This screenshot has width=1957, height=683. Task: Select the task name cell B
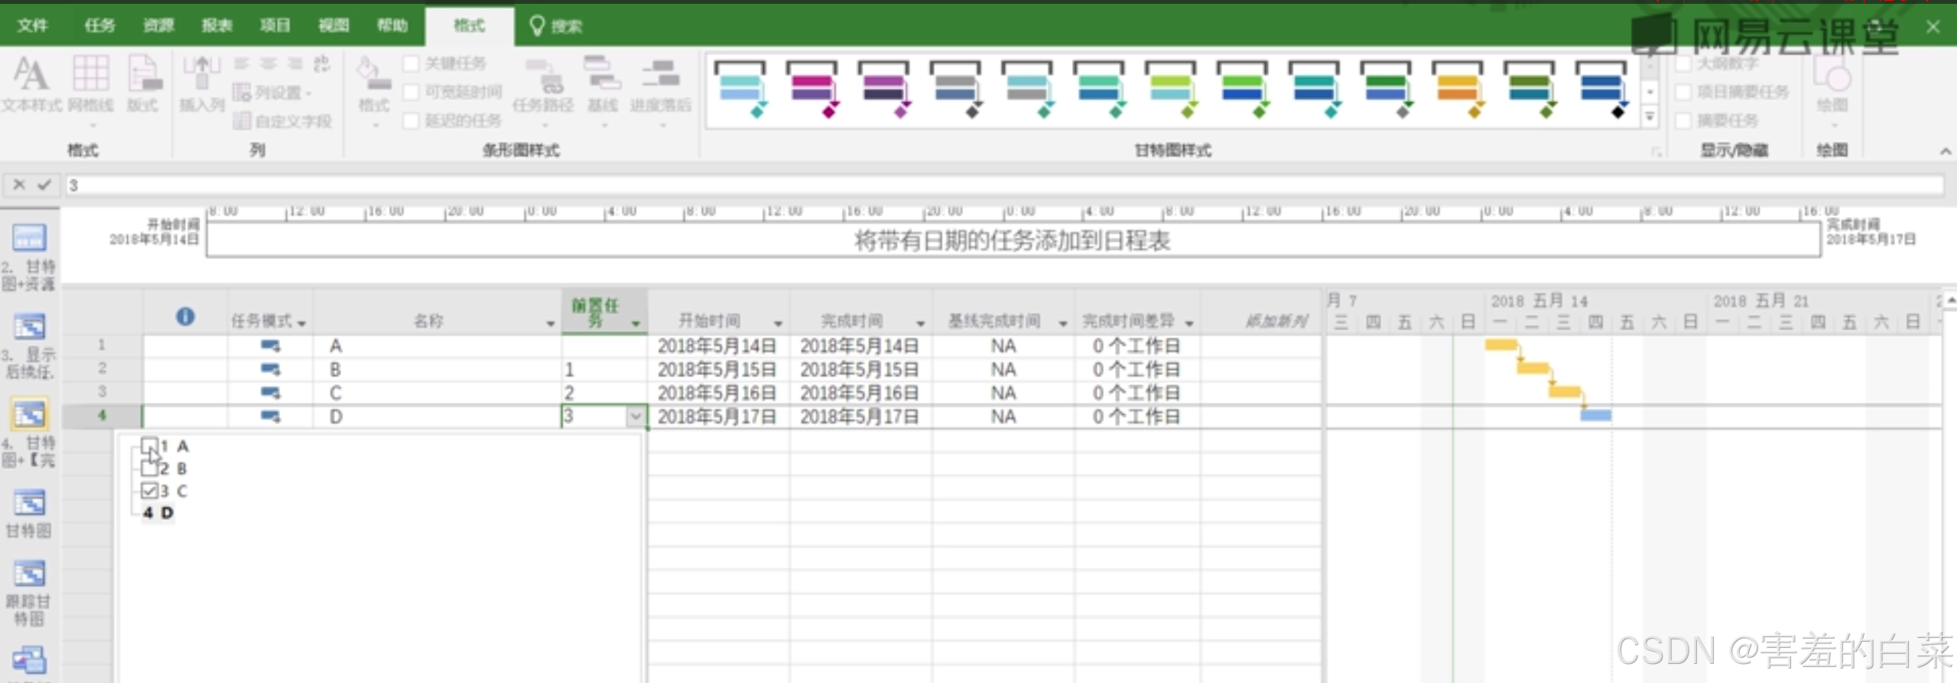[x=437, y=370]
